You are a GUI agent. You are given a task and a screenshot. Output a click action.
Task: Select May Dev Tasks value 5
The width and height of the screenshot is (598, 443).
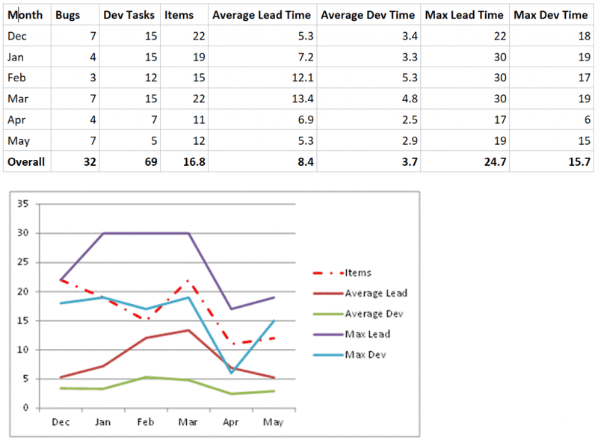tap(129, 140)
